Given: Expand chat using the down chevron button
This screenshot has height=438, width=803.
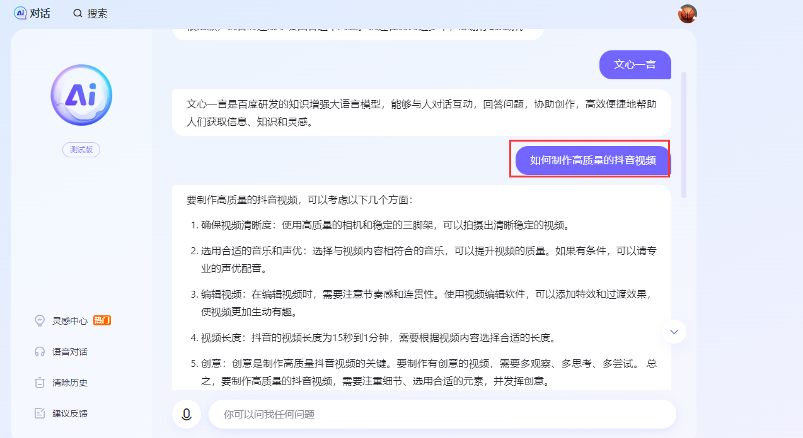Looking at the screenshot, I should [674, 331].
